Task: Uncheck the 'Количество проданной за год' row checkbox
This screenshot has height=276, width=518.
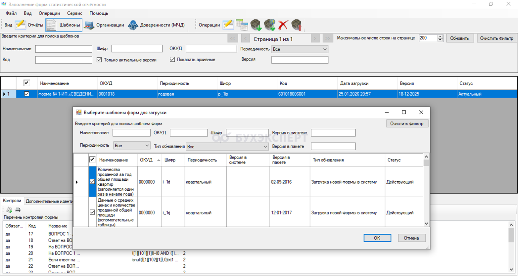Action: [92, 182]
